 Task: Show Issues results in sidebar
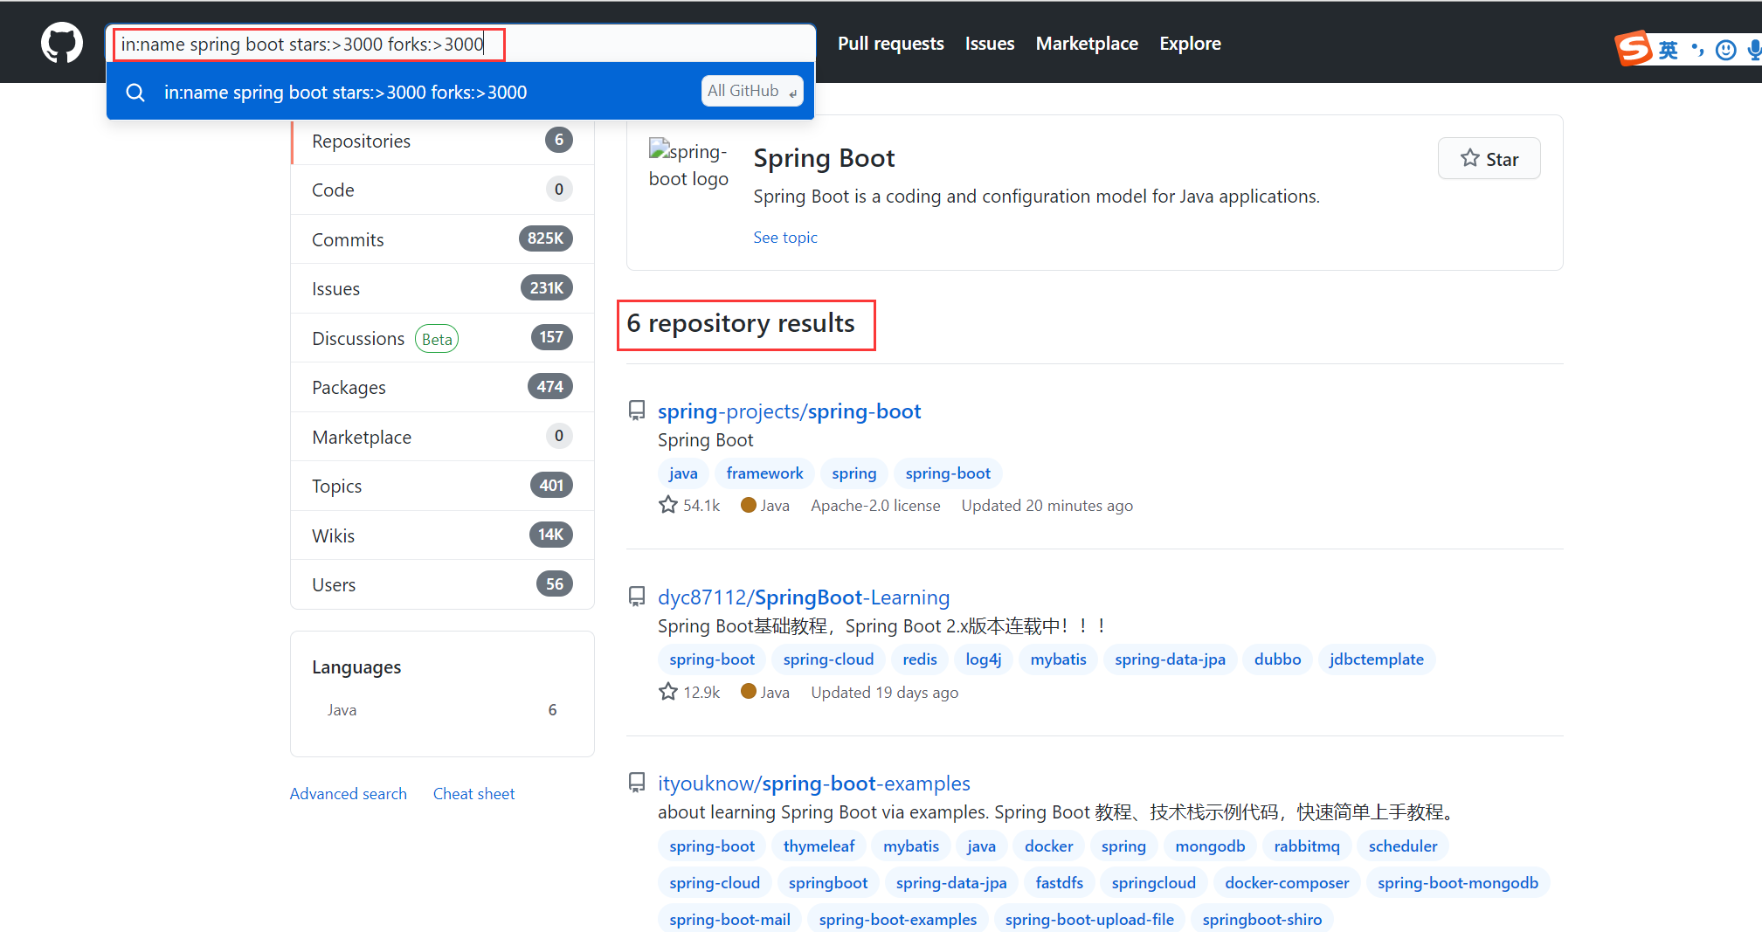442,288
